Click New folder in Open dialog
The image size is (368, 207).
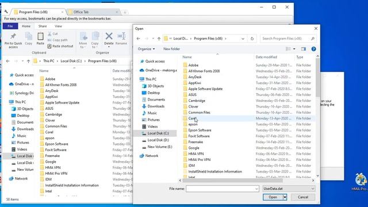tap(171, 49)
